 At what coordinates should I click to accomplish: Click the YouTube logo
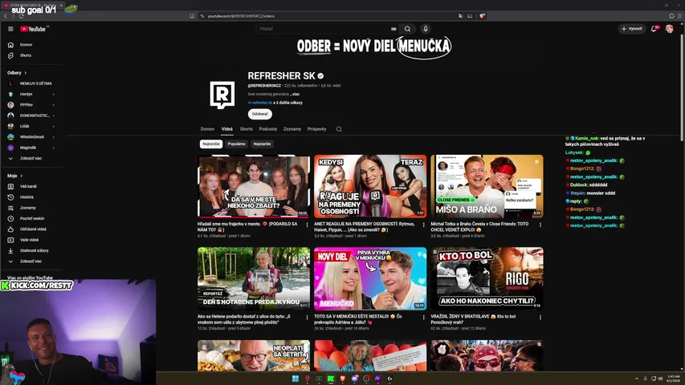[x=33, y=29]
